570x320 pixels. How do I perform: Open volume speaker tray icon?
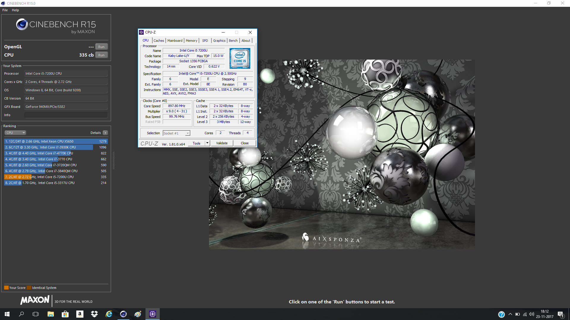tap(532, 314)
